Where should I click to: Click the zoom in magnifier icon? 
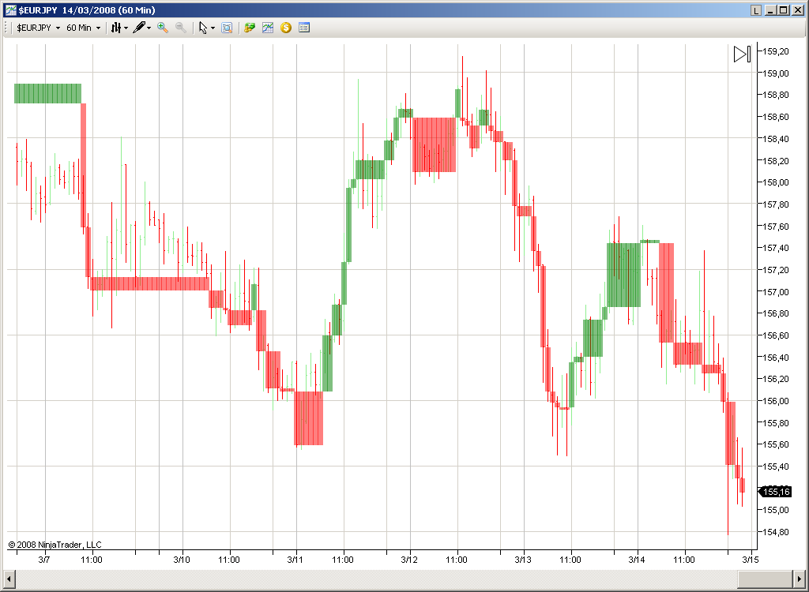point(163,28)
